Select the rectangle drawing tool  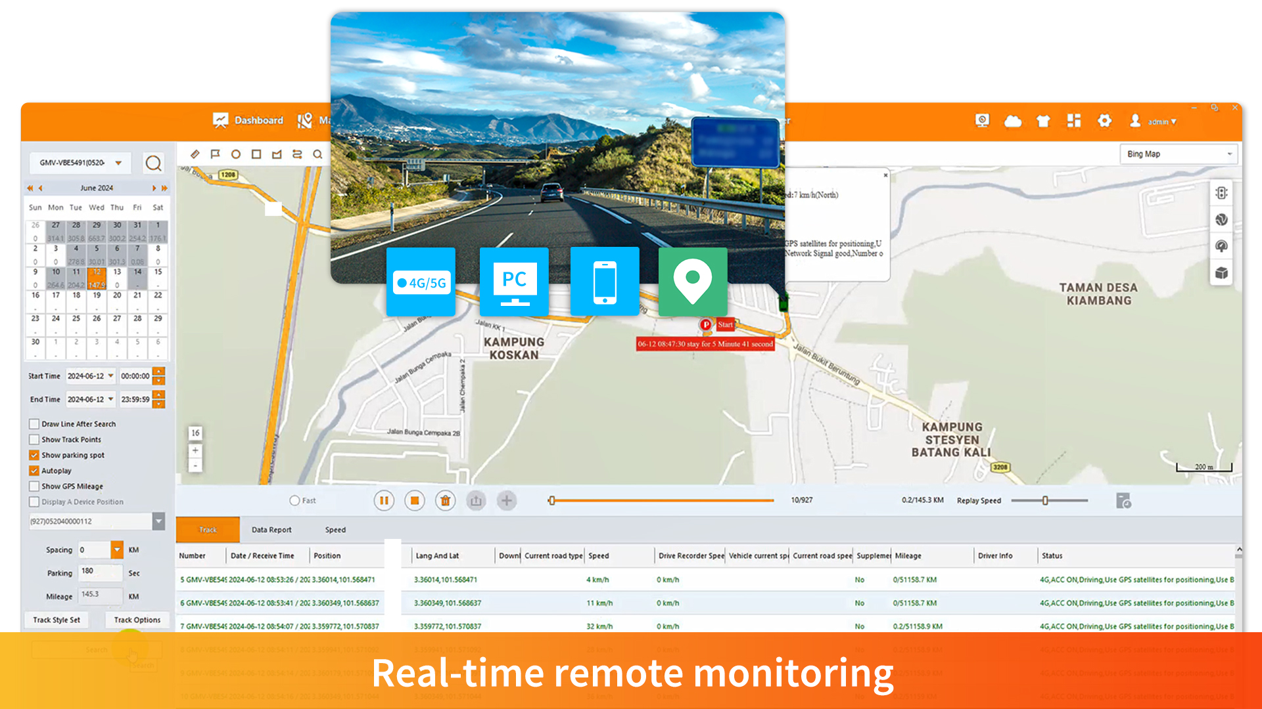(x=256, y=154)
